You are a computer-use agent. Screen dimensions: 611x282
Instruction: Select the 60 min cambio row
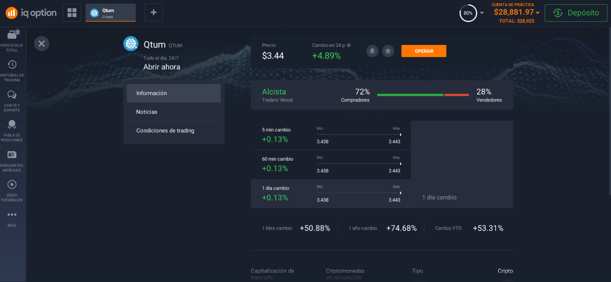click(330, 164)
